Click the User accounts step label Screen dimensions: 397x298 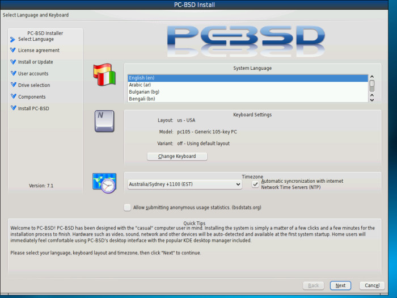(33, 73)
